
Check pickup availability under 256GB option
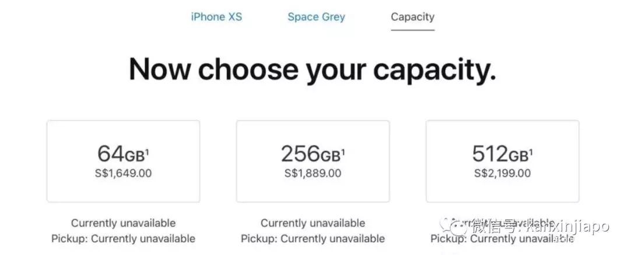[x=313, y=239]
